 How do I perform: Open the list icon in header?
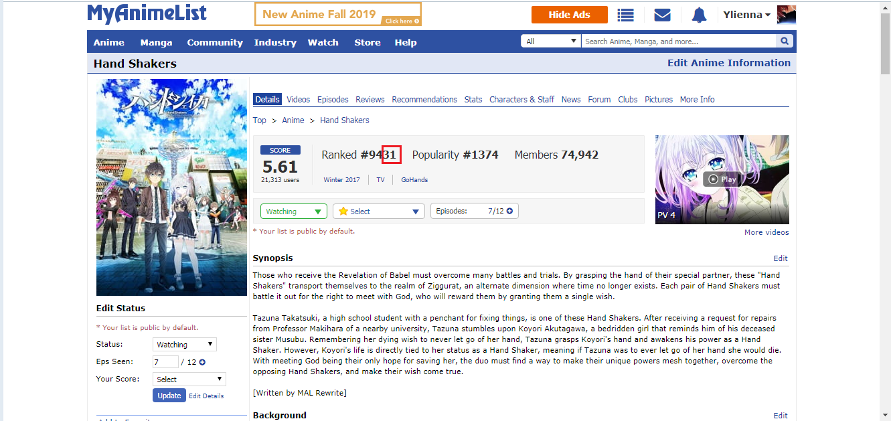click(x=626, y=15)
